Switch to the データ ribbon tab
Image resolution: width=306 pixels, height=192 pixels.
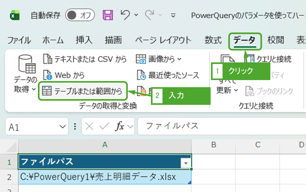pos(245,40)
